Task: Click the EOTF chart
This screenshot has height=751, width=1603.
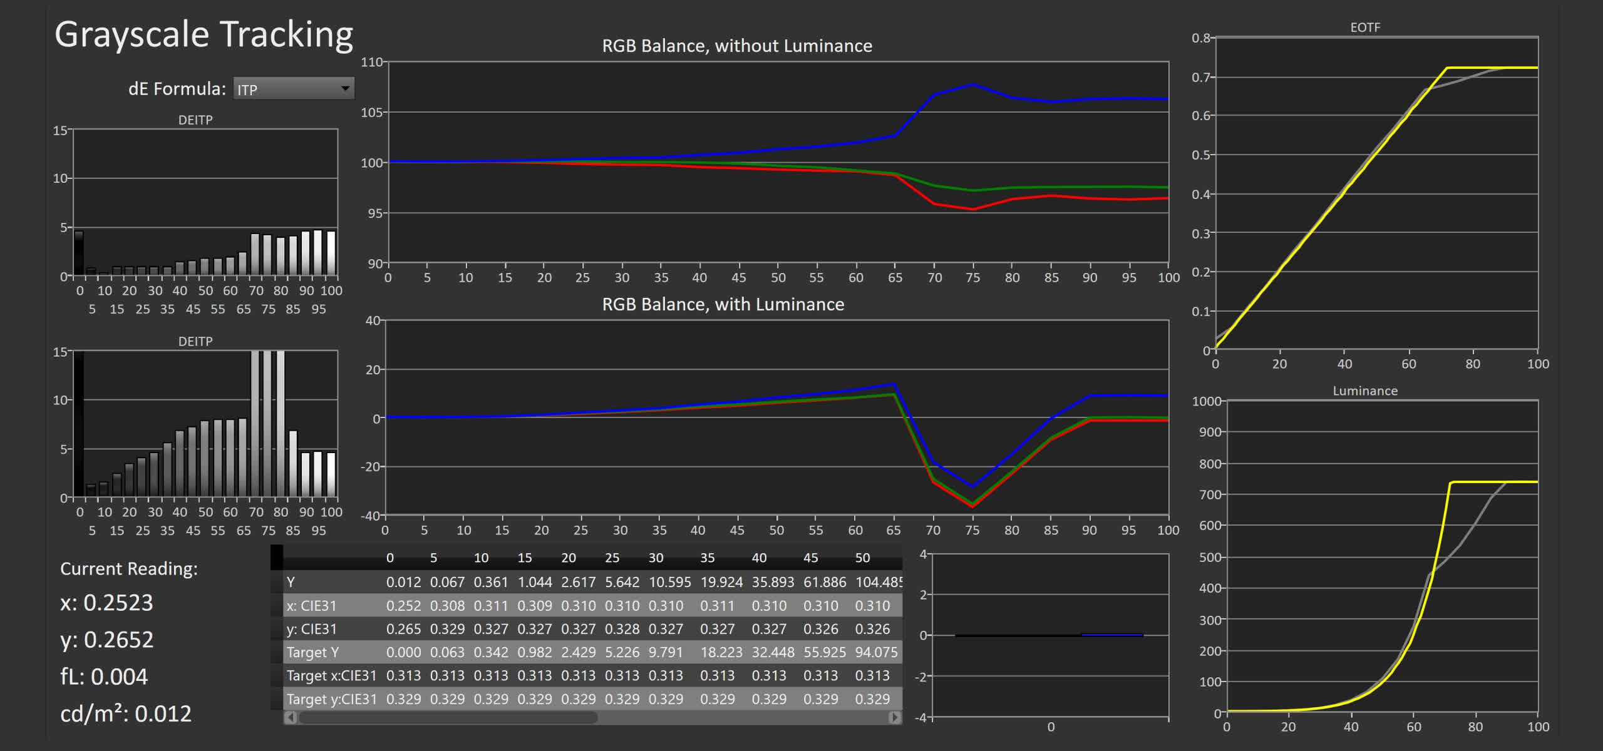Action: pos(1376,193)
